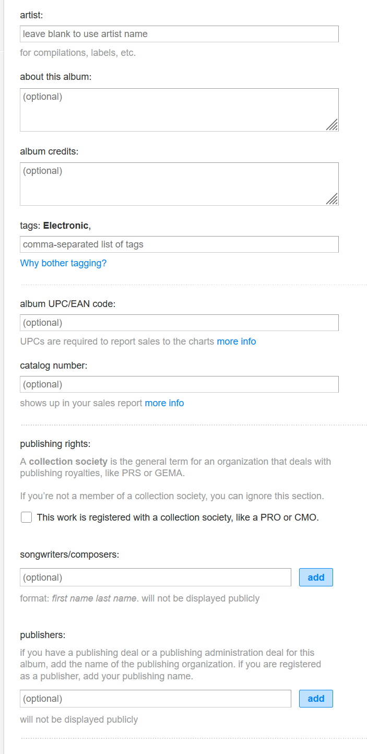This screenshot has width=367, height=754.
Task: Open 'more info' link about UPCs
Action: pos(236,341)
